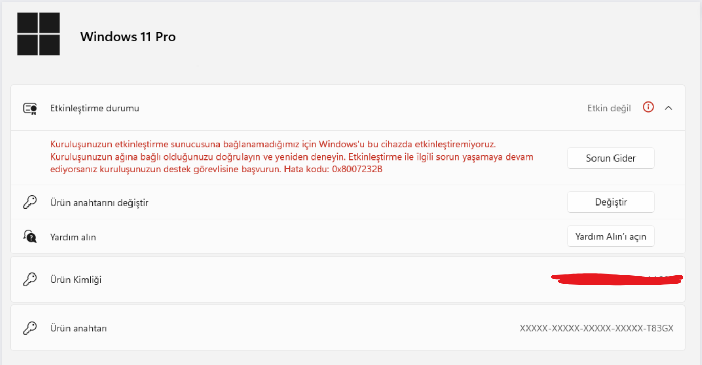Click the red error info icon
The image size is (702, 365).
pos(648,107)
